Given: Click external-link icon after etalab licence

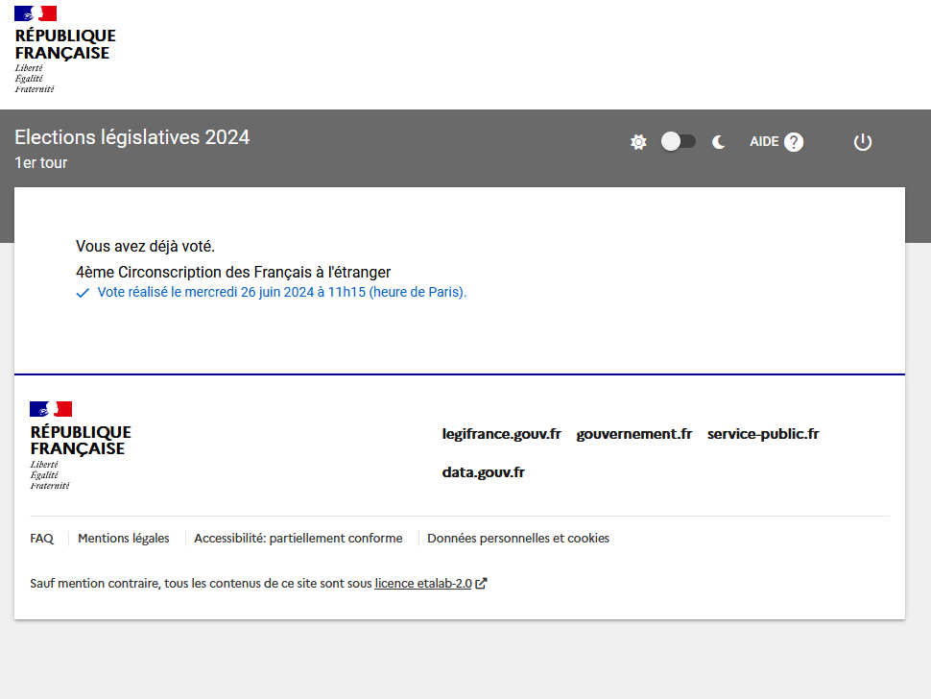Looking at the screenshot, I should pos(481,583).
